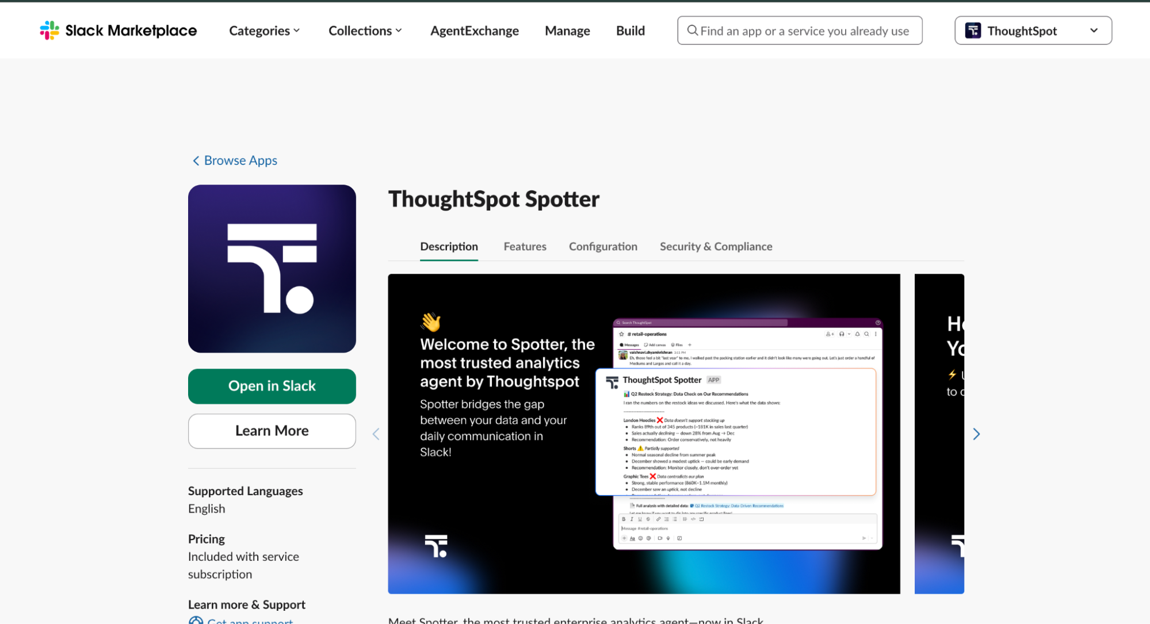Click the Slack Marketplace logo
The height and width of the screenshot is (624, 1150).
(x=118, y=30)
